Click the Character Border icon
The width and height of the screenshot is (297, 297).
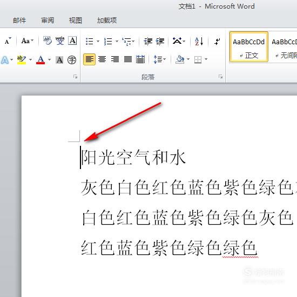(x=72, y=40)
